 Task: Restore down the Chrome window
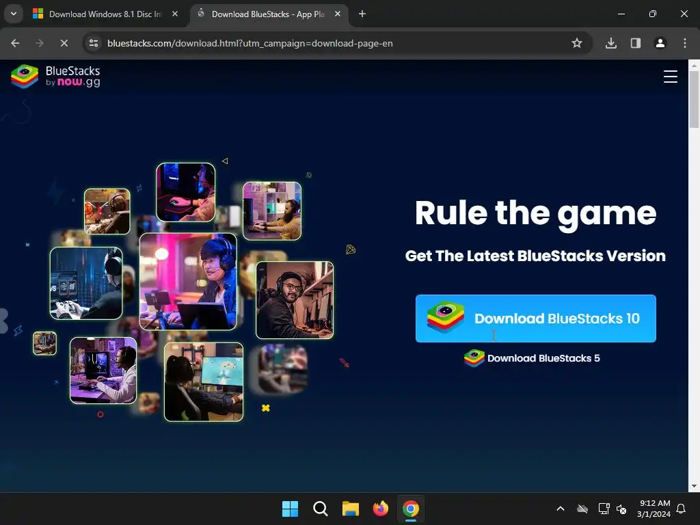click(x=653, y=14)
